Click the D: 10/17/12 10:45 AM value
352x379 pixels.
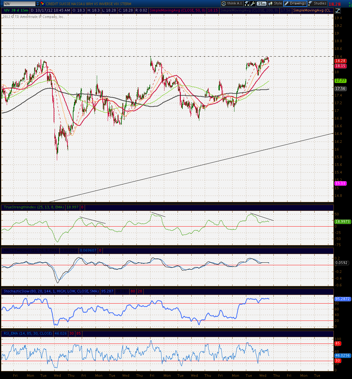click(50, 11)
